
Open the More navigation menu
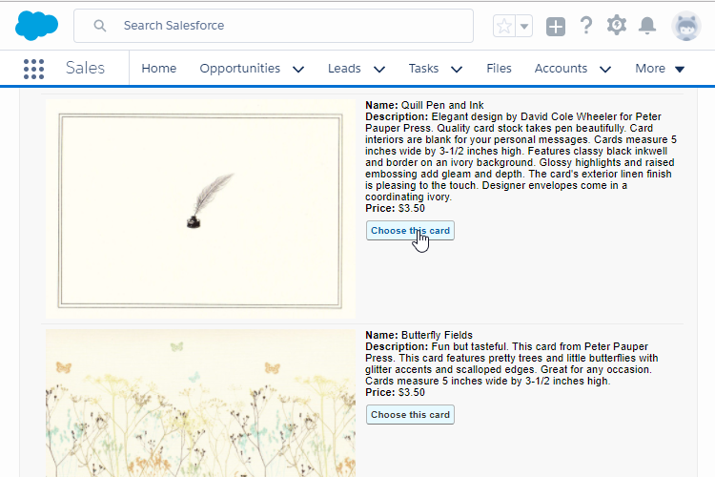[660, 69]
